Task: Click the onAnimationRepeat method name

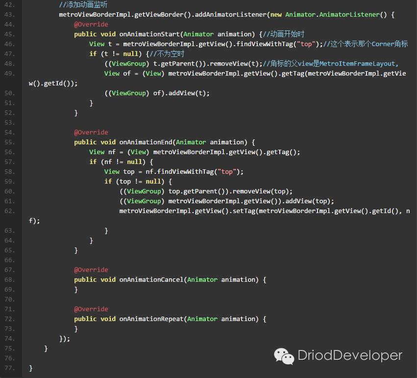Action: [x=151, y=319]
